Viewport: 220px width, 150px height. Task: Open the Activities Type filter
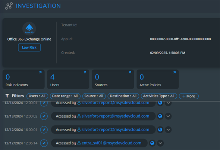point(159,96)
